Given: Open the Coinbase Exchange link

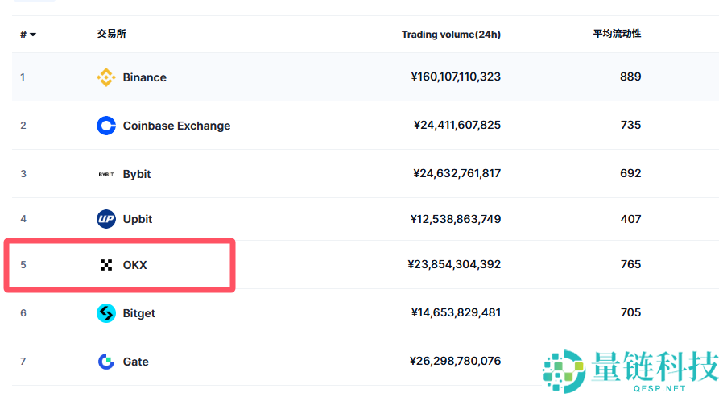Looking at the screenshot, I should (176, 126).
